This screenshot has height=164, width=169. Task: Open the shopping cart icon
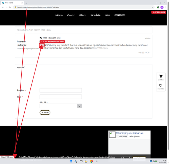coord(161,76)
